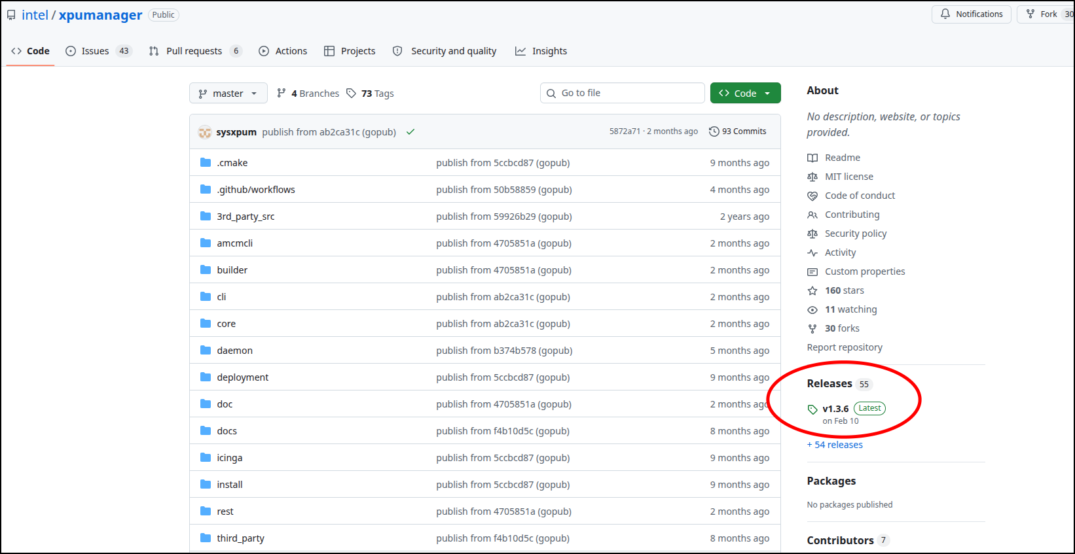Screen dimensions: 1075x554
Task: Open the MIT license link
Action: coord(848,177)
